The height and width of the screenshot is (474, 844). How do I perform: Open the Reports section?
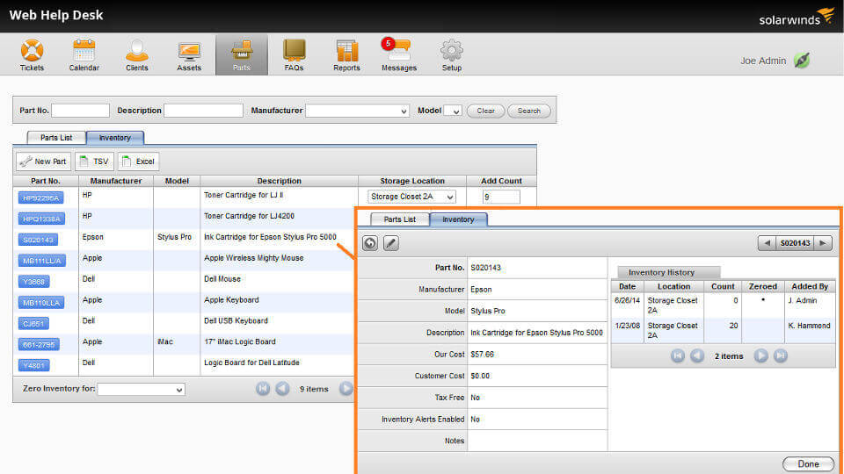(346, 54)
